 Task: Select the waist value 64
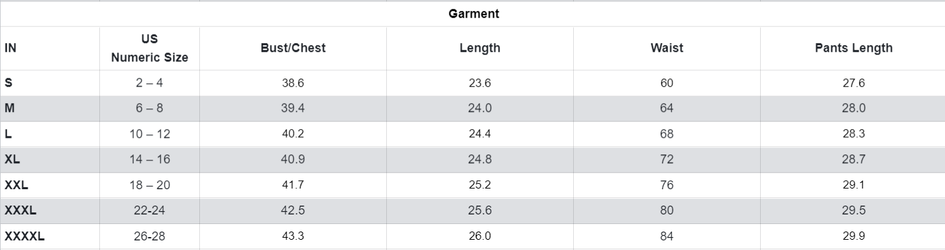[667, 109]
